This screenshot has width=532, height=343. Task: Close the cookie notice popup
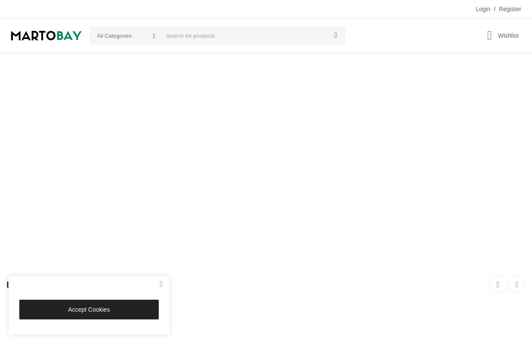pyautogui.click(x=161, y=284)
